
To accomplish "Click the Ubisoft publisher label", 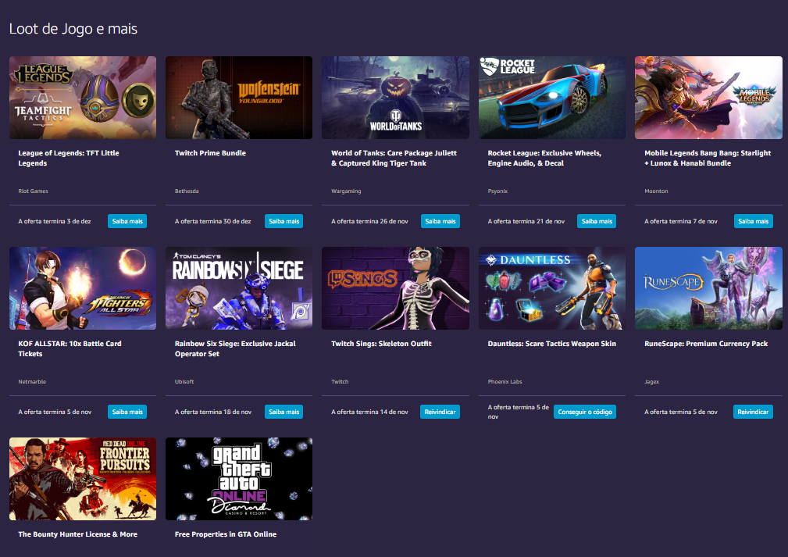I will pyautogui.click(x=184, y=381).
